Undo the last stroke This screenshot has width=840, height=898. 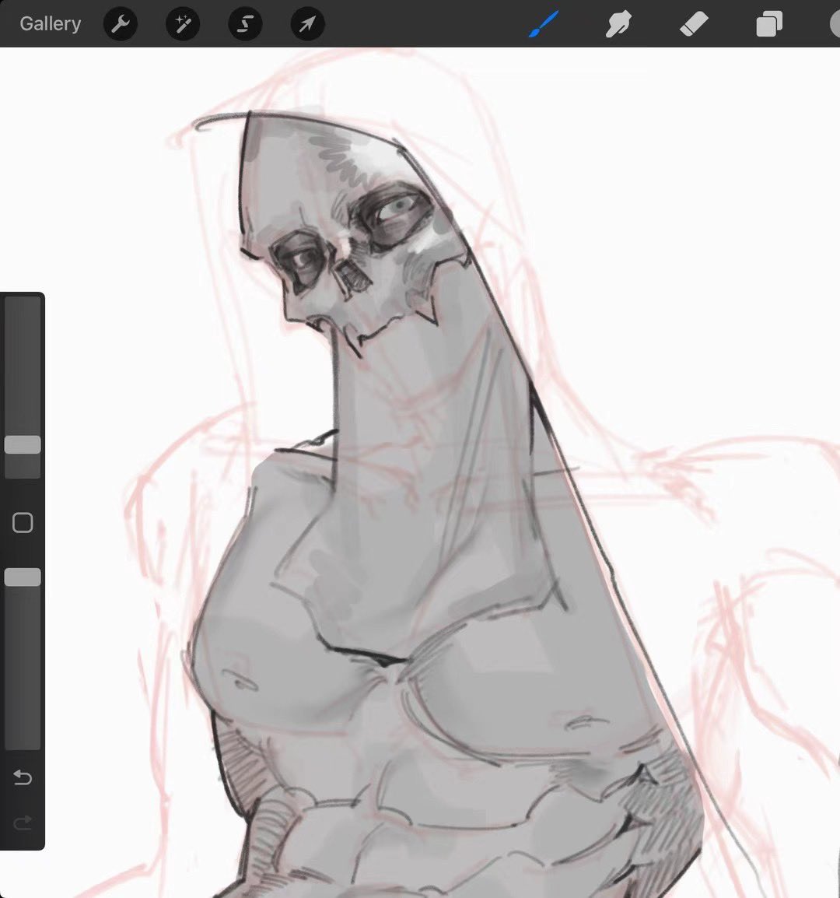[x=23, y=777]
